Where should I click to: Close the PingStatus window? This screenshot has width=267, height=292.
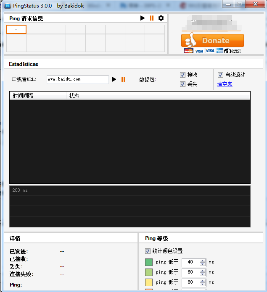point(255,4)
